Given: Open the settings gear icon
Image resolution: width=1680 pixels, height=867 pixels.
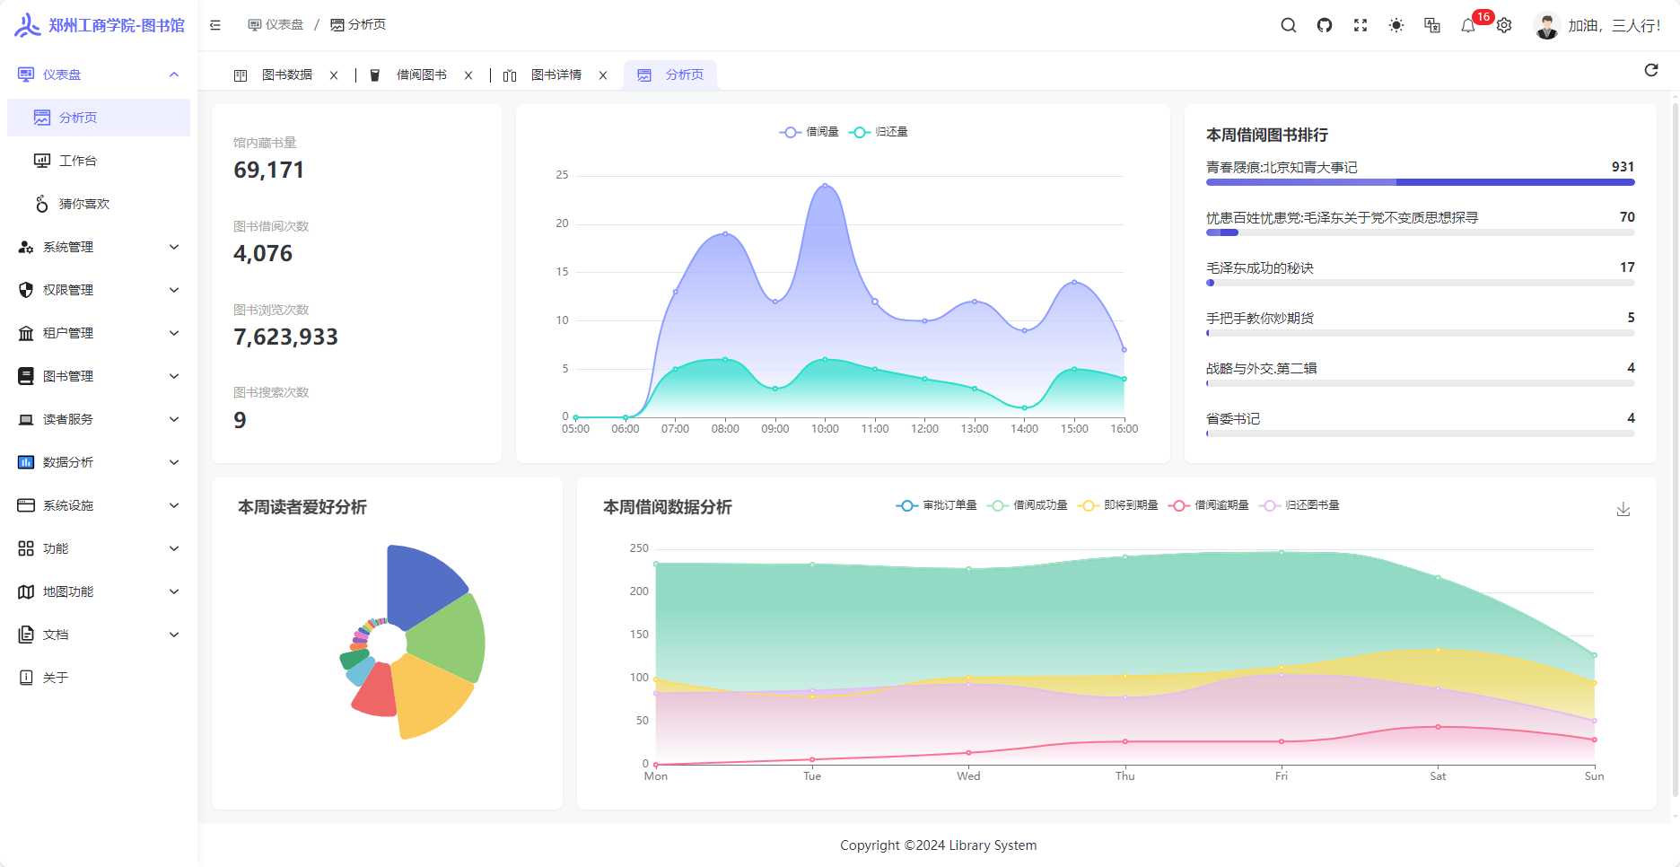Looking at the screenshot, I should tap(1504, 25).
